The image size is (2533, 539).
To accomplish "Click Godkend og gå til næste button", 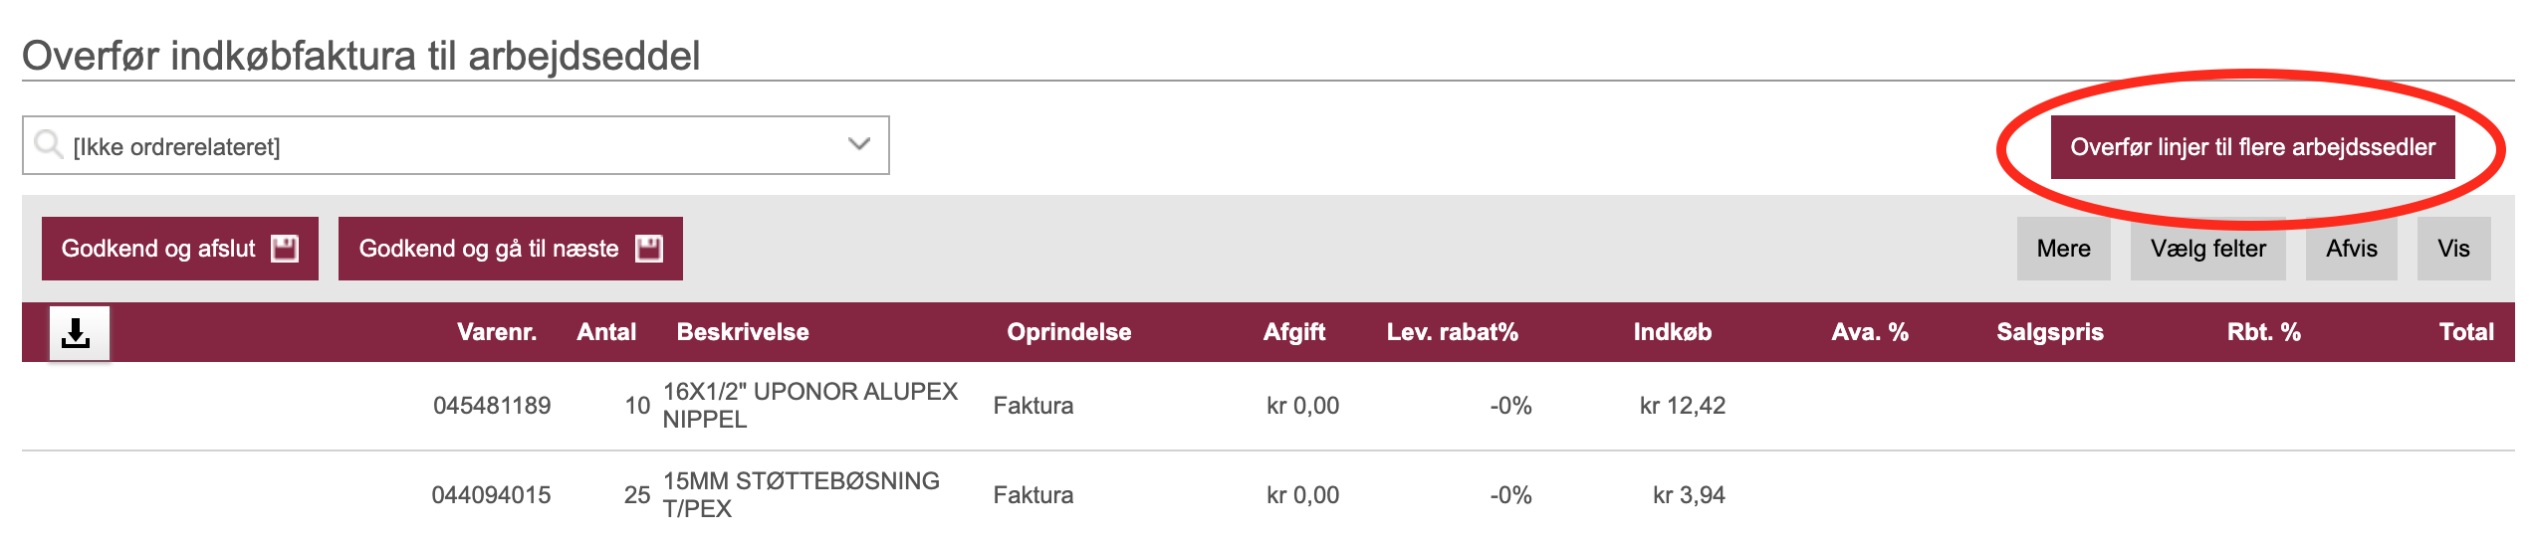I will (511, 249).
